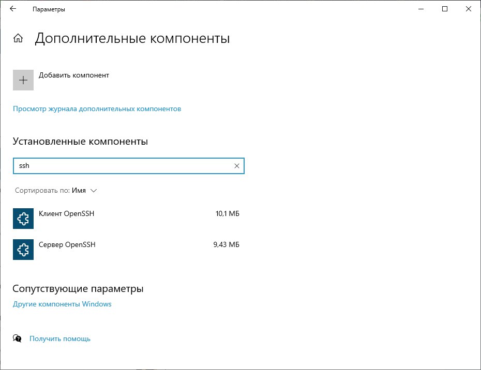Select the Клиент OpenSSH puzzle icon
The width and height of the screenshot is (481, 370).
[x=23, y=219]
